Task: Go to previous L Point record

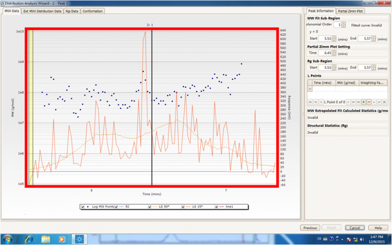Action: [x=321, y=102]
